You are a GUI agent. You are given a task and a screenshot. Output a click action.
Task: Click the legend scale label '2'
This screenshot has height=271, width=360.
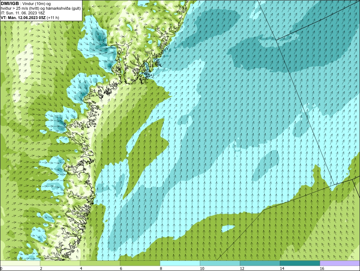41,268
